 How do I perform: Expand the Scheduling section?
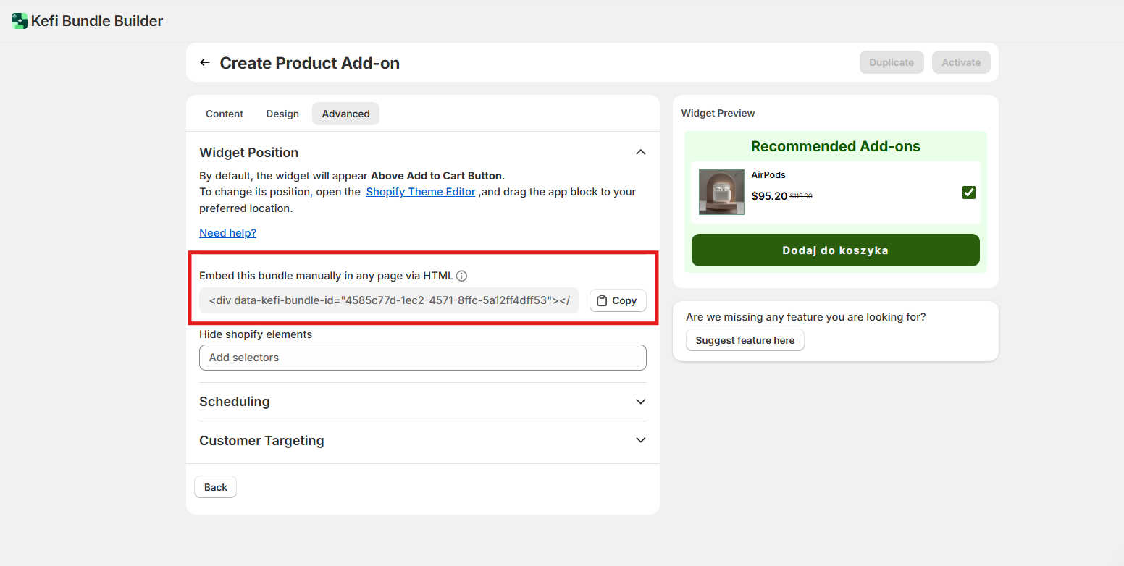click(x=640, y=402)
